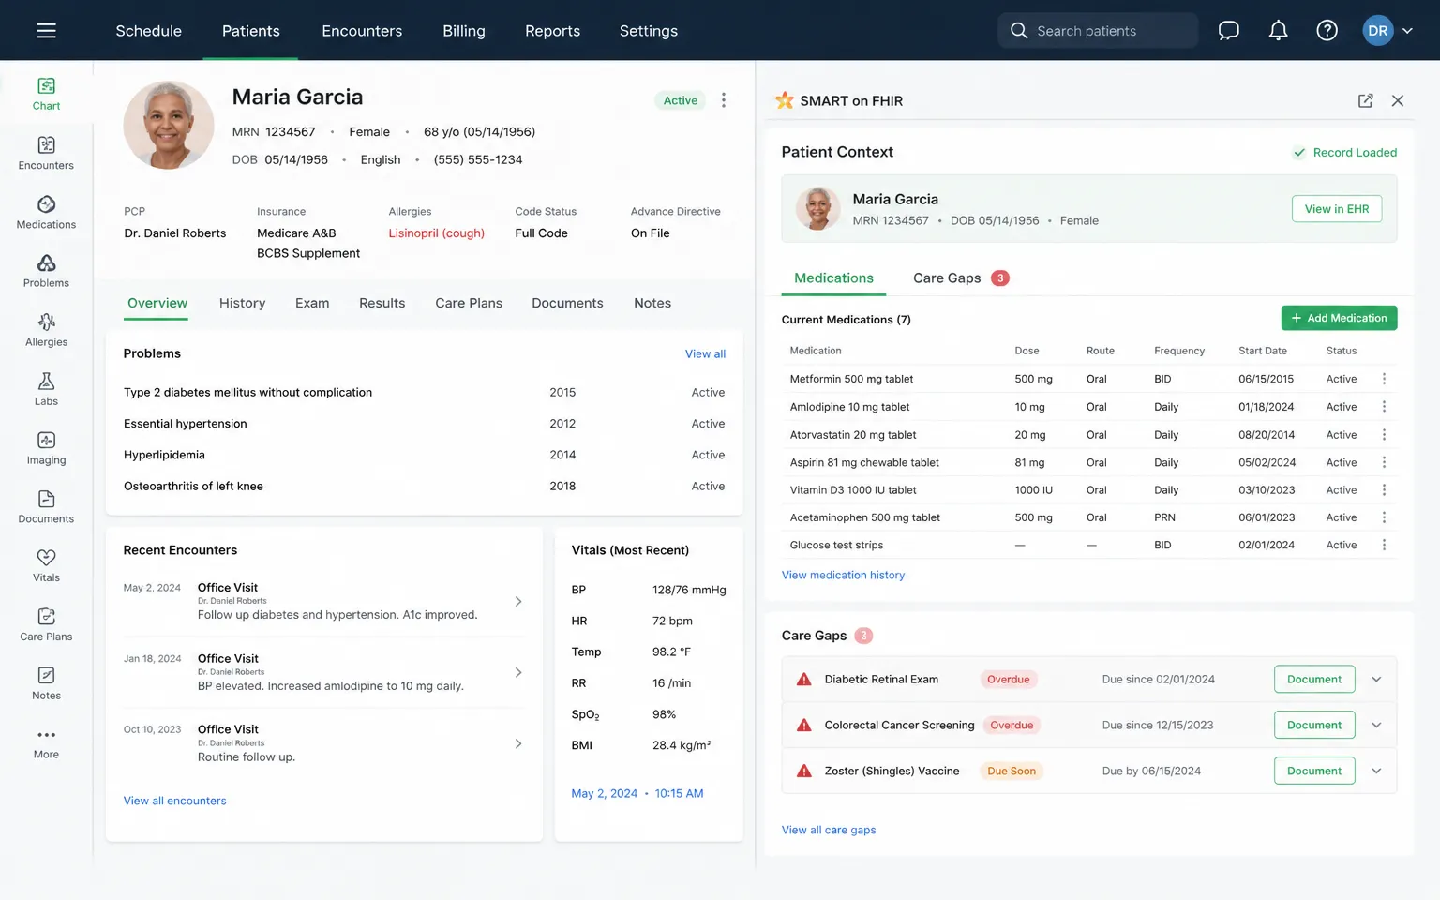Open options for Metformin 500 mg tablet

pyautogui.click(x=1384, y=379)
